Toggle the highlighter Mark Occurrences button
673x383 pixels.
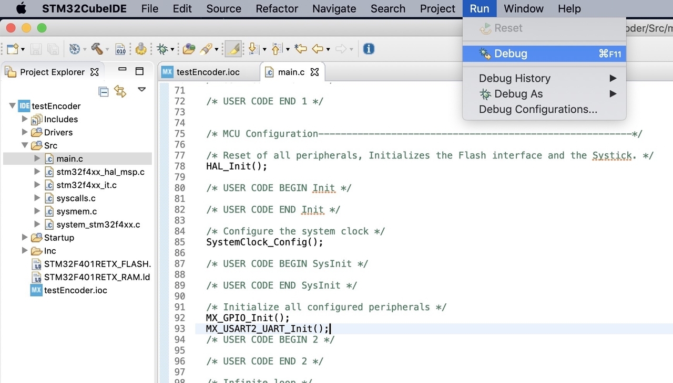pos(233,49)
